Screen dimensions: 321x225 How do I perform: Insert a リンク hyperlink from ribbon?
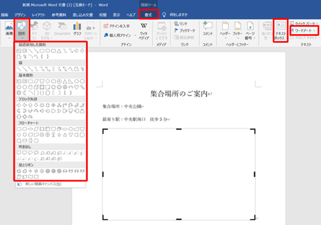point(181,23)
